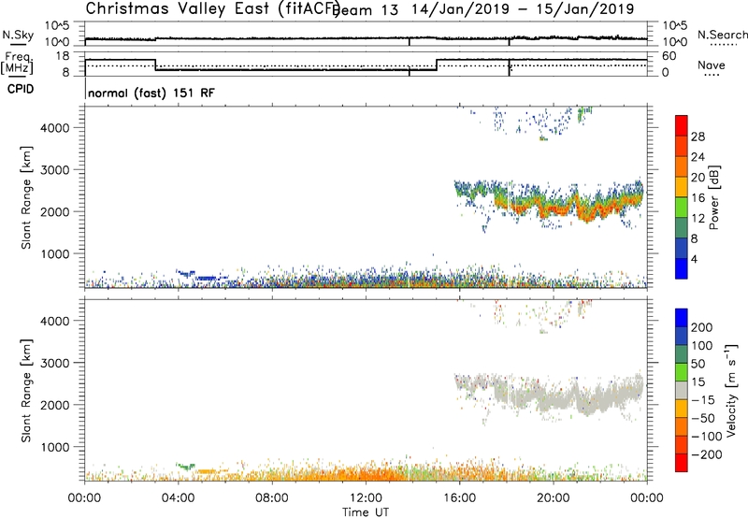
Task: Click the Power panel 'Slant Range [km]' axis title
Action: click(x=26, y=197)
